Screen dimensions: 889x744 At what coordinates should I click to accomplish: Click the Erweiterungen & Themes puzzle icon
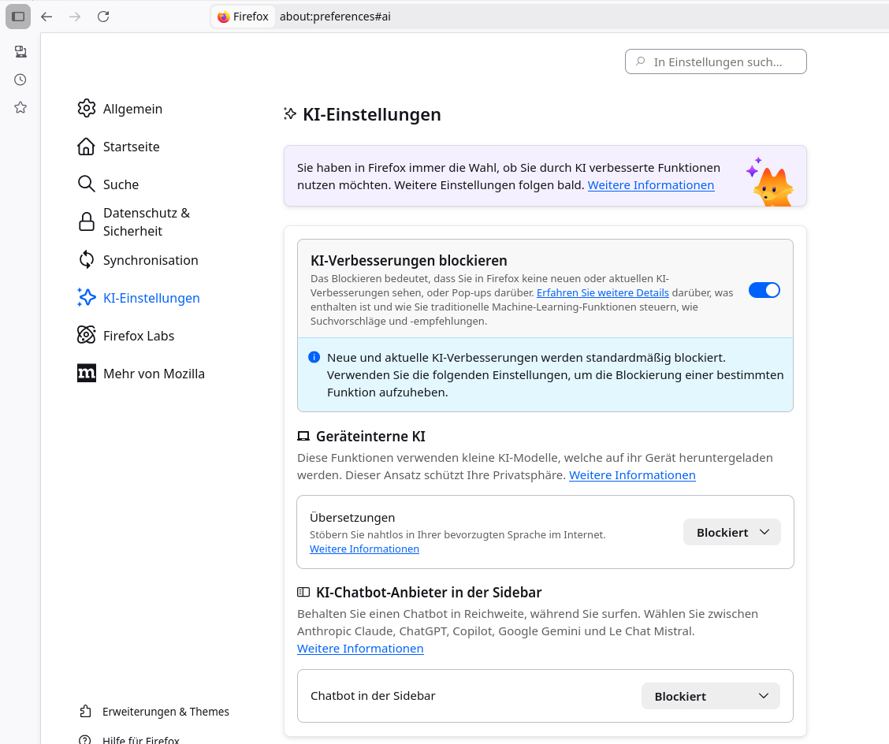[x=86, y=712]
